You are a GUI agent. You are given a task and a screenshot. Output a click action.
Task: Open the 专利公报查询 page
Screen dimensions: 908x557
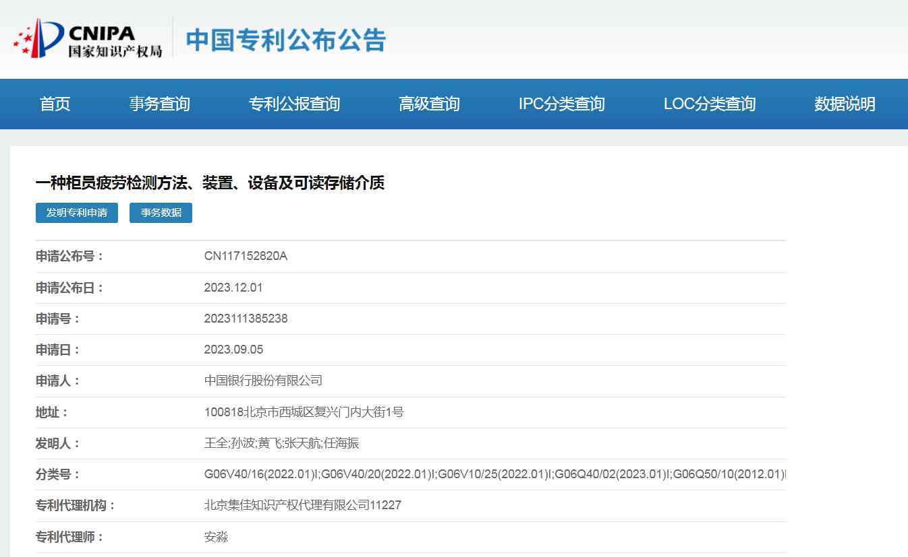(294, 104)
